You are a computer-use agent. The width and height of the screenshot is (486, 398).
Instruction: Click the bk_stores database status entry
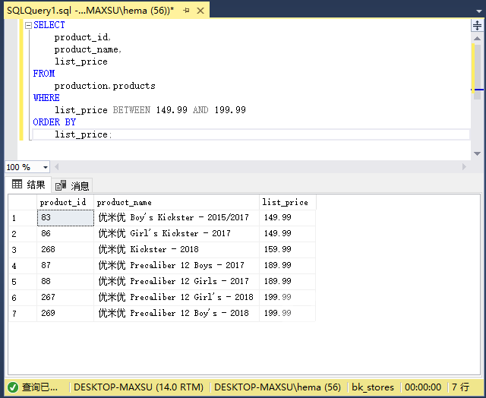[373, 387]
